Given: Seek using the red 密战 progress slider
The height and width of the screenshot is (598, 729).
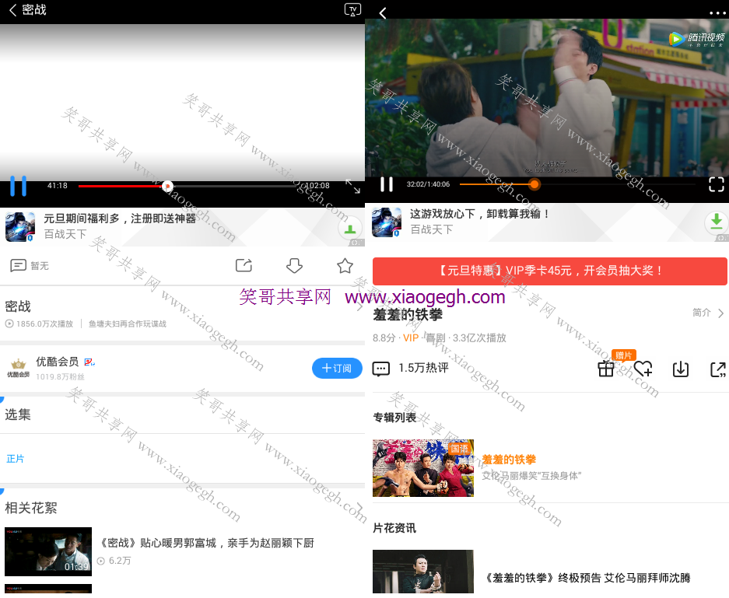Looking at the screenshot, I should point(167,187).
